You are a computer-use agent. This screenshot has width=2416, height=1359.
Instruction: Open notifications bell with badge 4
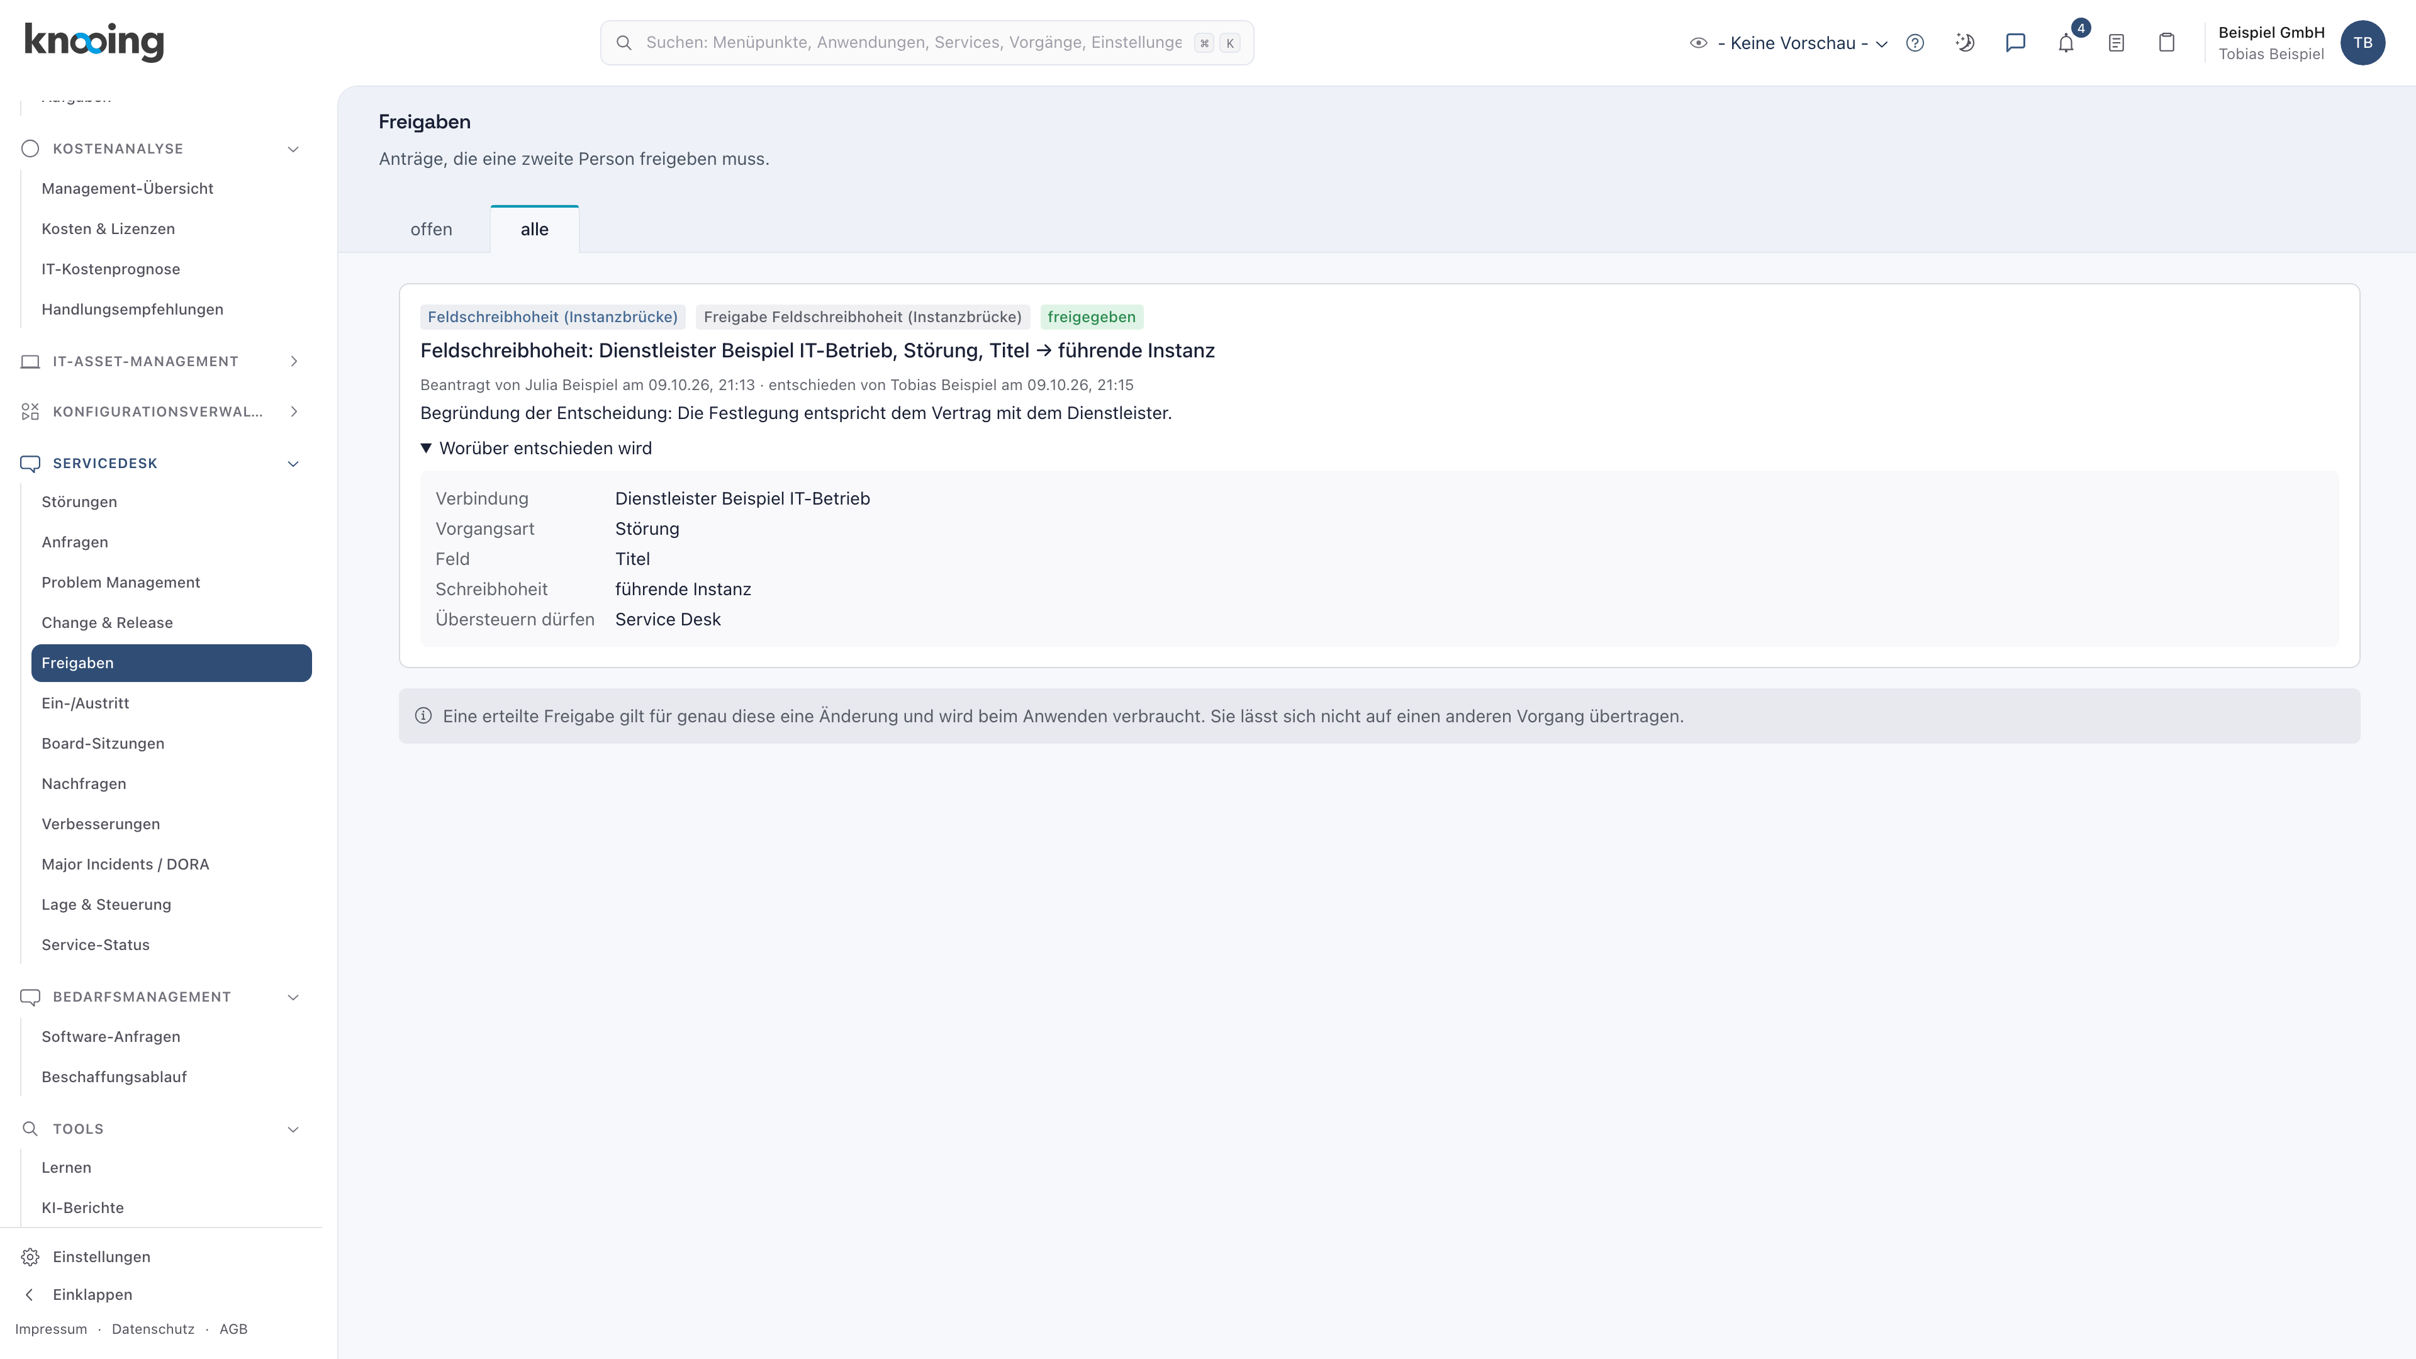tap(2066, 43)
